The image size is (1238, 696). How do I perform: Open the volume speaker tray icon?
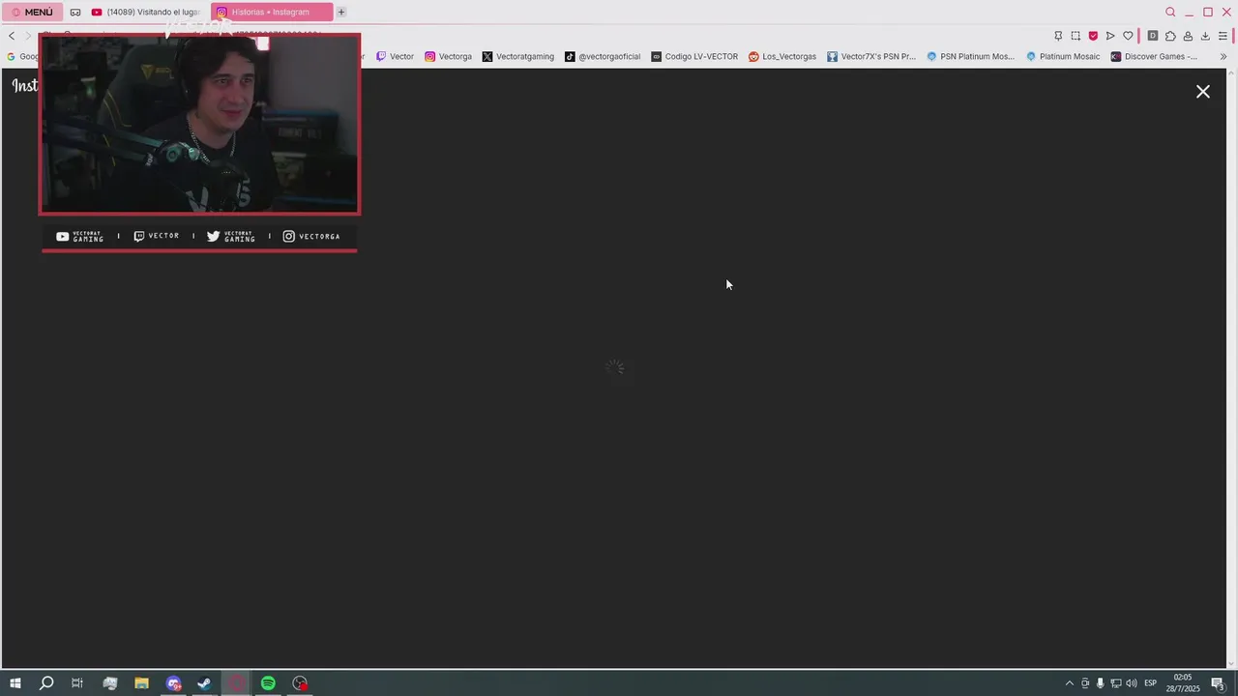pos(1132,683)
